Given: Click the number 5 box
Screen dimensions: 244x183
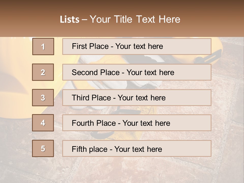Looking at the screenshot, I should pyautogui.click(x=43, y=148).
